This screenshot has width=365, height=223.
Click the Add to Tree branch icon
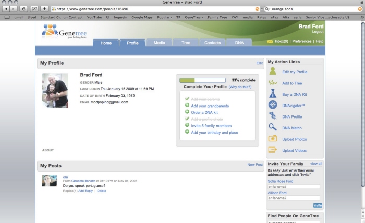[x=273, y=83]
